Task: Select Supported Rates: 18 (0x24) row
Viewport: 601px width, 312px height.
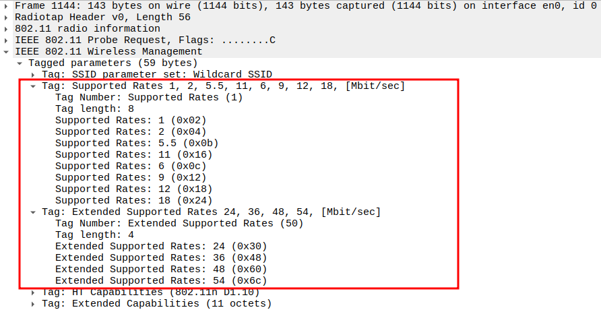Action: click(x=133, y=200)
